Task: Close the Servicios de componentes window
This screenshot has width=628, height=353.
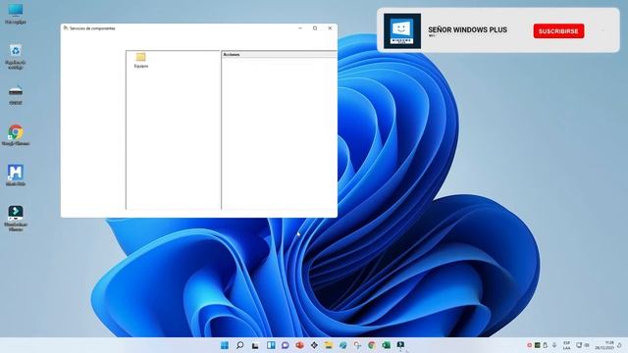Action: pyautogui.click(x=330, y=28)
